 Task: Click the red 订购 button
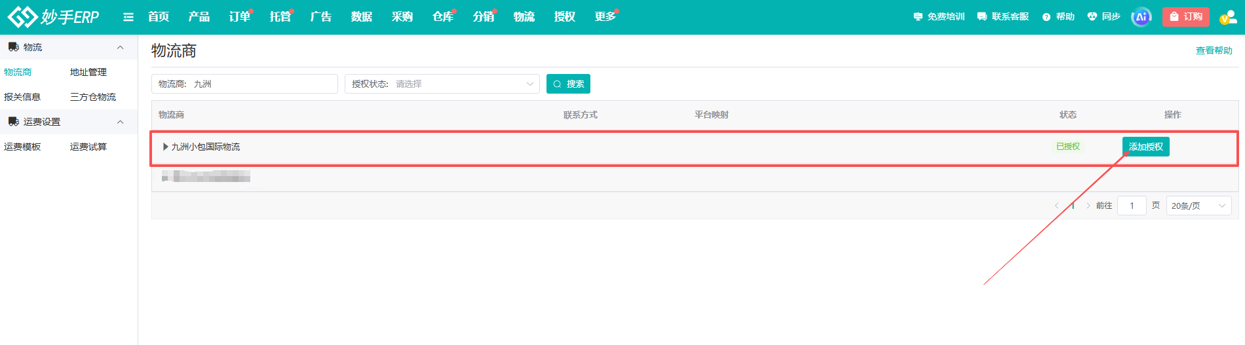click(x=1185, y=17)
